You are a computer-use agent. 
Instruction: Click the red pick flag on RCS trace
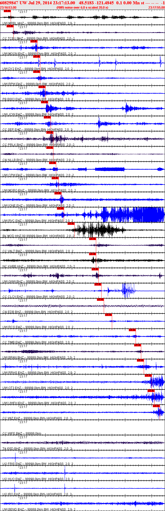click(109, 315)
